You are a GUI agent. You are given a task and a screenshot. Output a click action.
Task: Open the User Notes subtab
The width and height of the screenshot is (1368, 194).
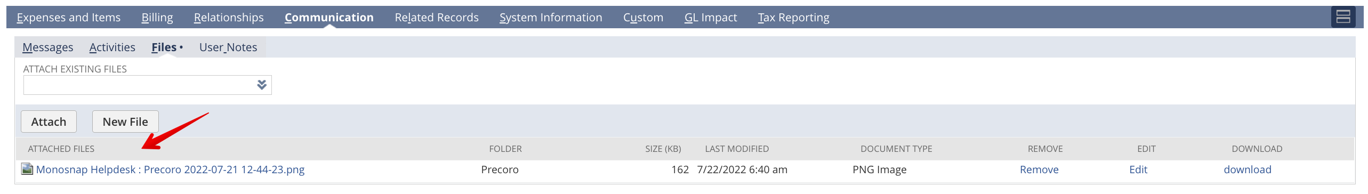pyautogui.click(x=228, y=47)
